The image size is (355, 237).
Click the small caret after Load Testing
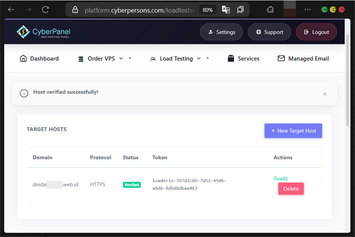[x=208, y=58]
